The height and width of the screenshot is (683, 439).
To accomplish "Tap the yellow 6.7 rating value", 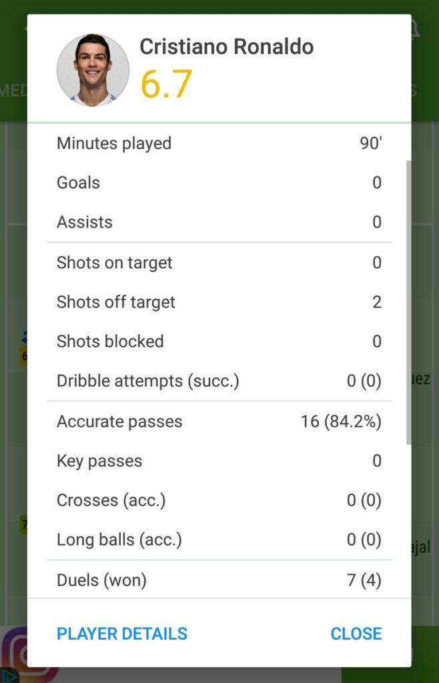I will [166, 84].
